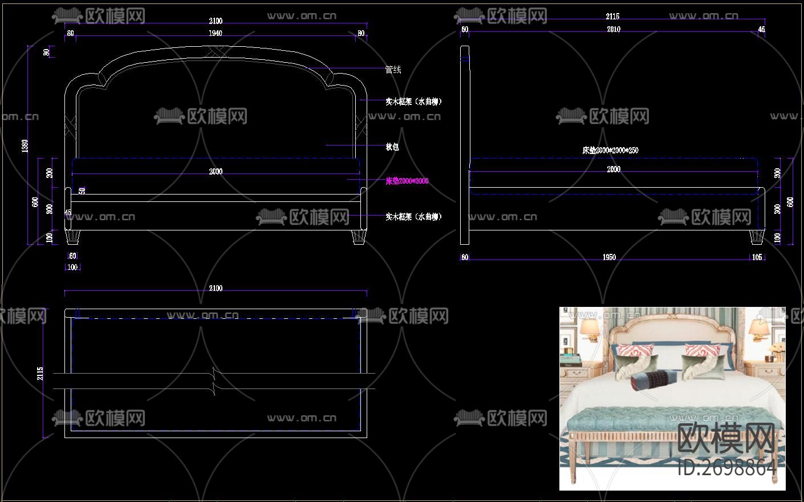
Task: Click the 2010 dimension text
Action: 614,29
